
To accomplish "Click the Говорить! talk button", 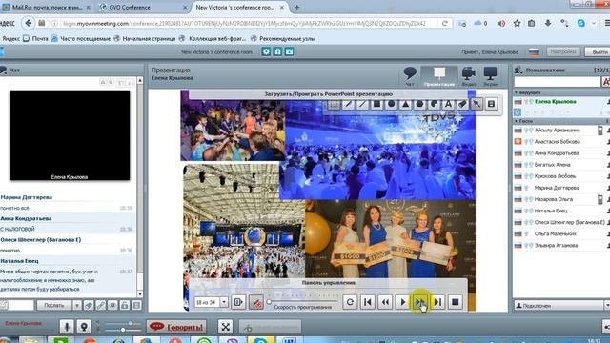I will (176, 327).
